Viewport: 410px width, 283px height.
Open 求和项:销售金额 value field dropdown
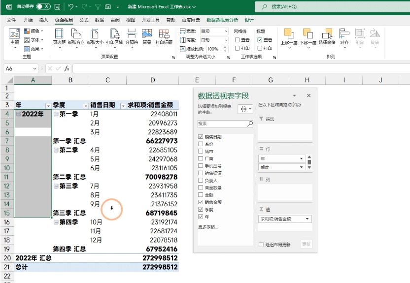[307, 219]
